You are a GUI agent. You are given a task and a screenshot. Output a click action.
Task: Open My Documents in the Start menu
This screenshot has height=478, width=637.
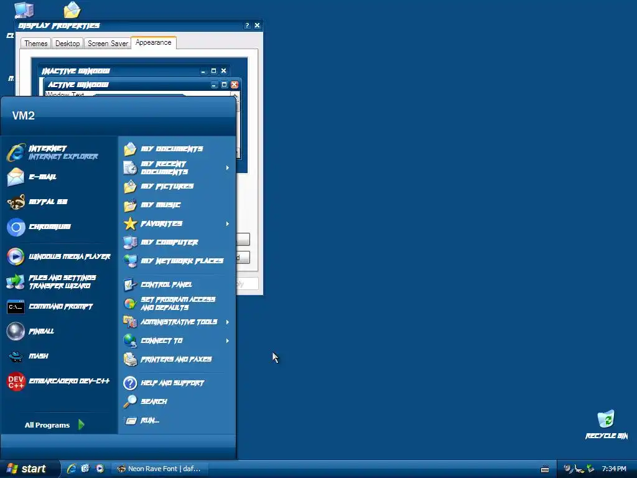pos(177,149)
